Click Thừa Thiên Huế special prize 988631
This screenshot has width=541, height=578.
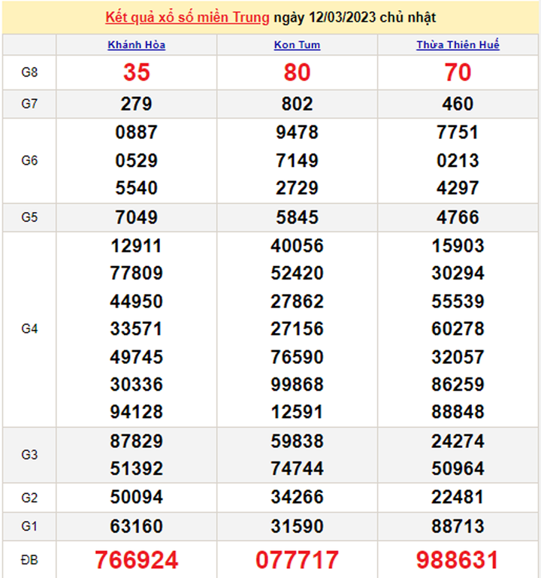coord(458,559)
